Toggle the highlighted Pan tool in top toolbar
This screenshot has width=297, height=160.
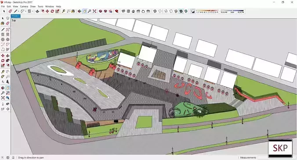pyautogui.click(x=84, y=11)
